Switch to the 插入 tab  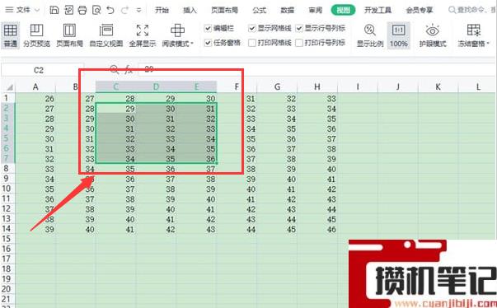[x=190, y=10]
